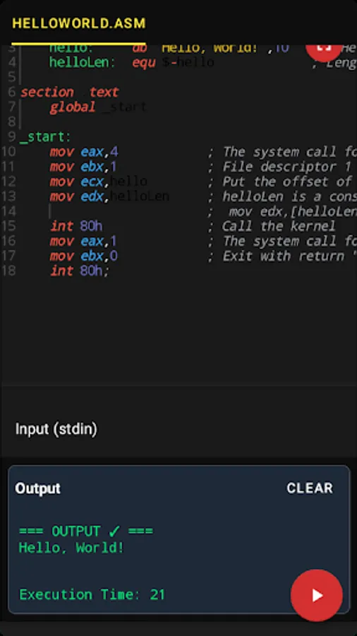Focus the Input (stdin) field
357x636 pixels.
(x=178, y=429)
